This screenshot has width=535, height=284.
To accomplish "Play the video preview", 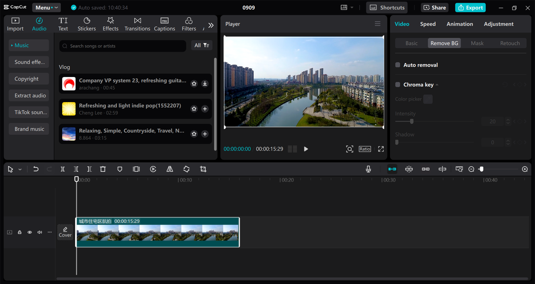I will (306, 149).
